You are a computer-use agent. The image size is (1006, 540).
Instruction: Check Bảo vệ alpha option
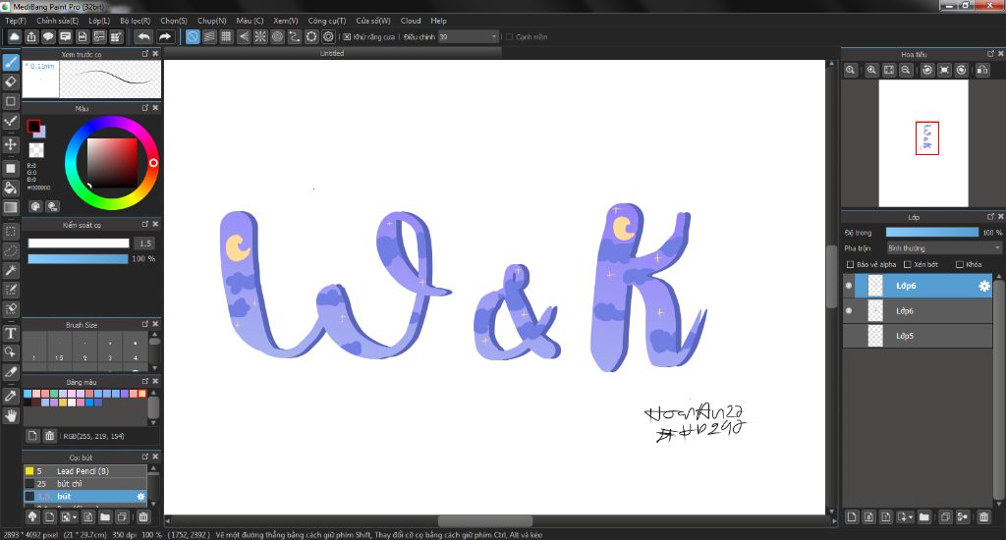point(850,264)
